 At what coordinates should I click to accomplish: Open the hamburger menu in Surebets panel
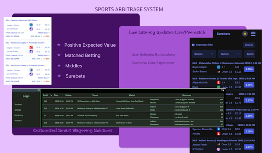(x=253, y=34)
